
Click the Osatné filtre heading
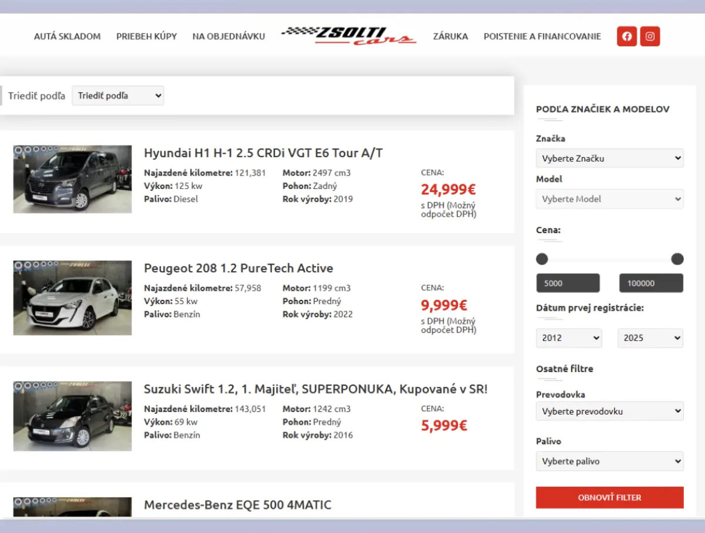tap(565, 369)
